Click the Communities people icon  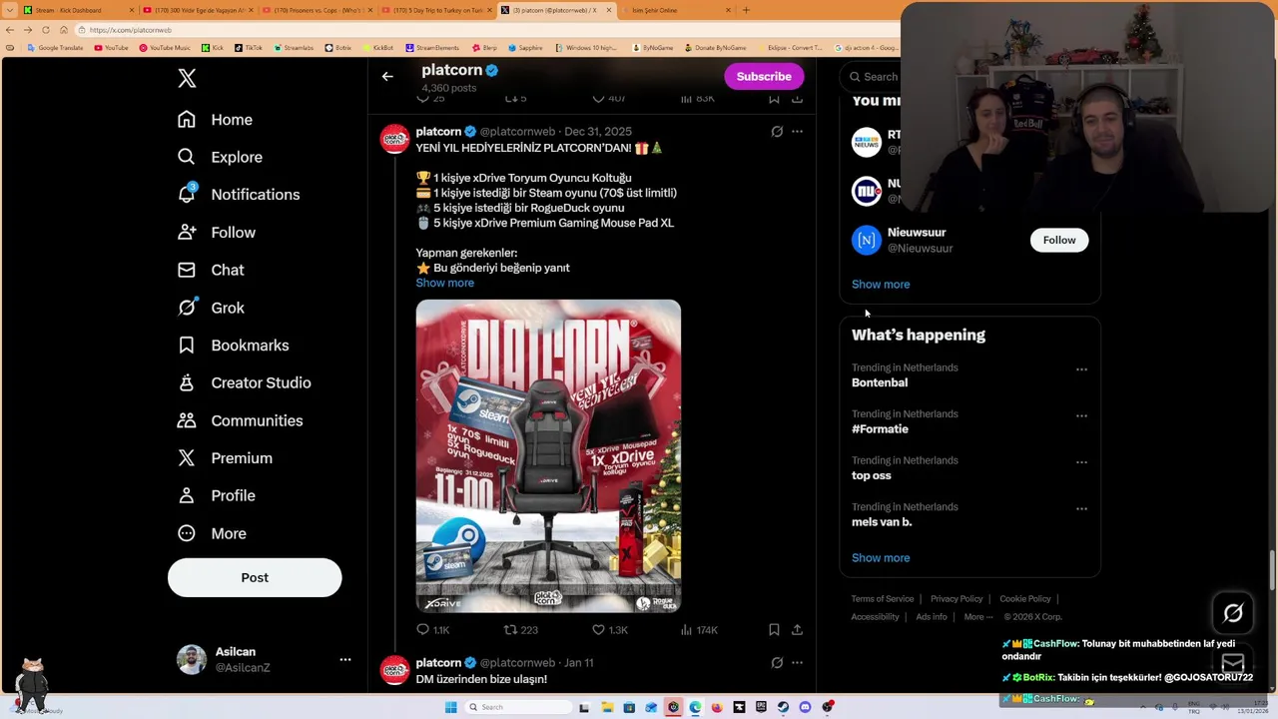point(187,420)
